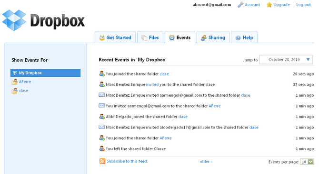Viewport: 319px width, 174px height.
Task: Click envelope icon of 'You invited aarmengol' event
Action: pyautogui.click(x=102, y=106)
